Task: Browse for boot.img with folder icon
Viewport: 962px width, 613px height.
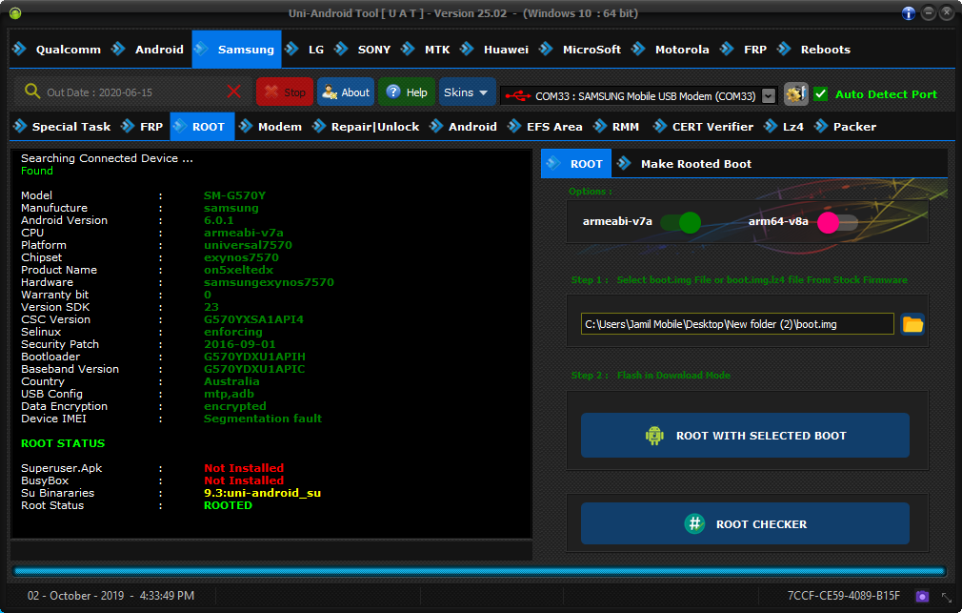Action: point(912,324)
